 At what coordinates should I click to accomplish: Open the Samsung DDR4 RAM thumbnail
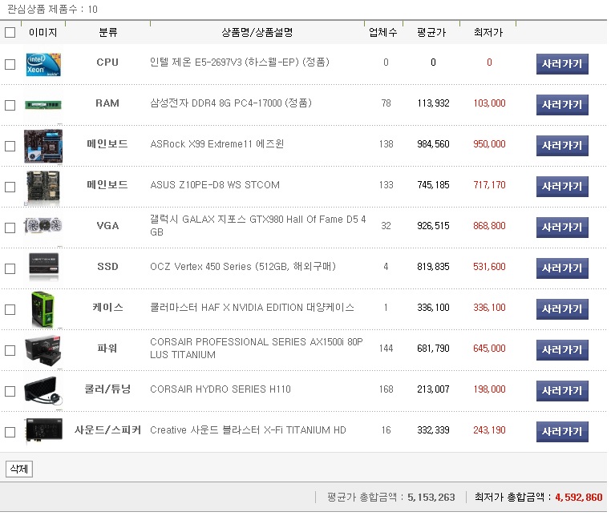pyautogui.click(x=43, y=105)
